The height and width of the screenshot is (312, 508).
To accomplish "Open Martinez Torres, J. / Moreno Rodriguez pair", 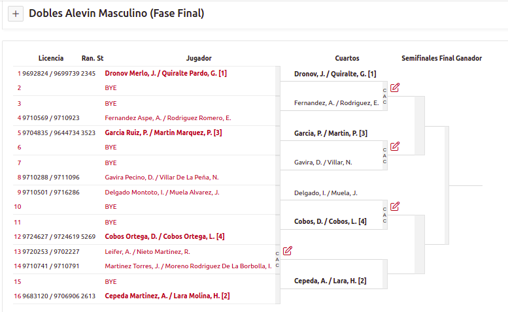I will [x=188, y=266].
